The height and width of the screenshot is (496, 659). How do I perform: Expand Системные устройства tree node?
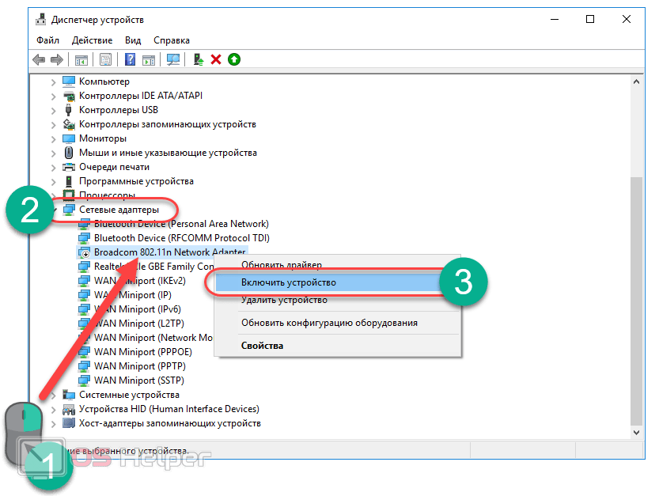(53, 395)
